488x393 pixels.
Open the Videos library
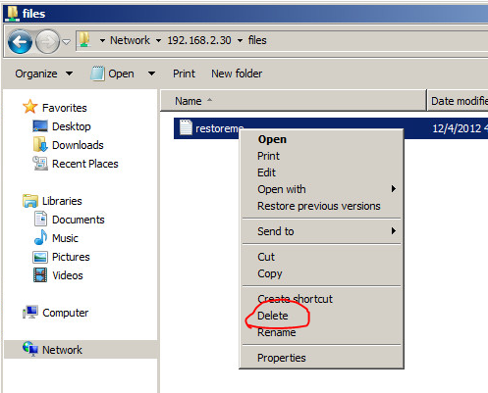coord(68,275)
